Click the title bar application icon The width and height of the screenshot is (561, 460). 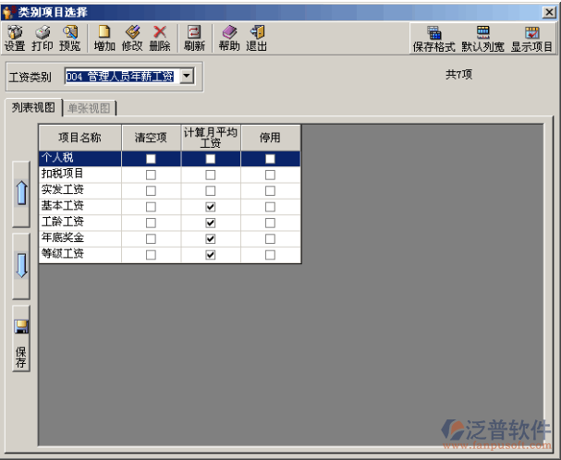point(8,12)
